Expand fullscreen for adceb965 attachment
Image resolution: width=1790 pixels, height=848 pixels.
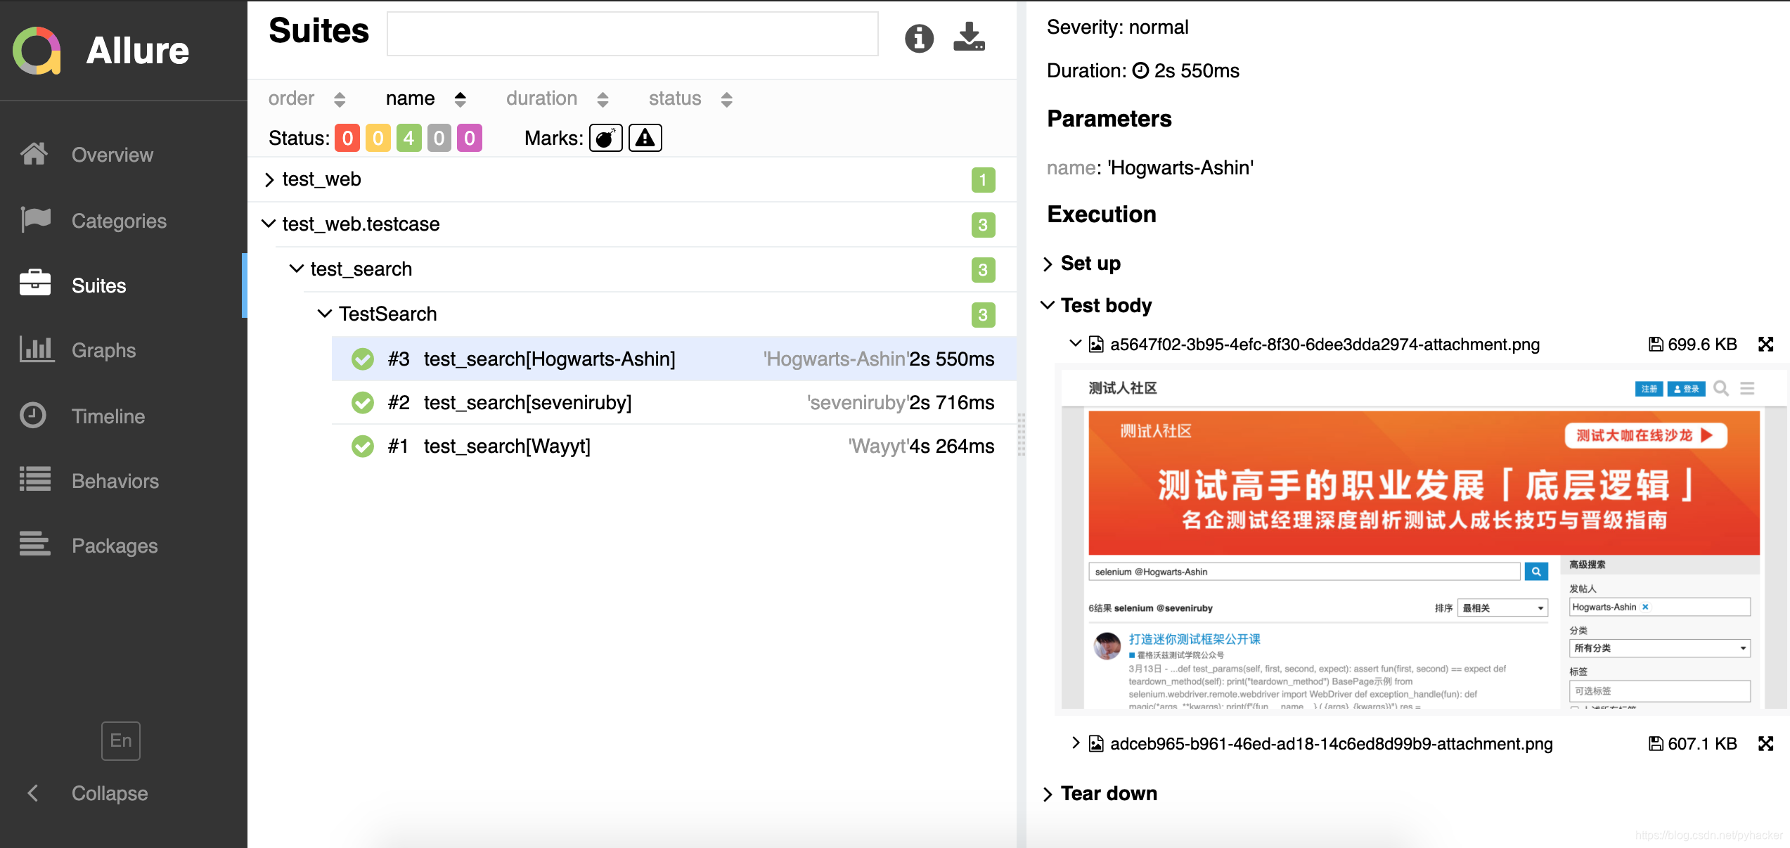click(x=1765, y=744)
